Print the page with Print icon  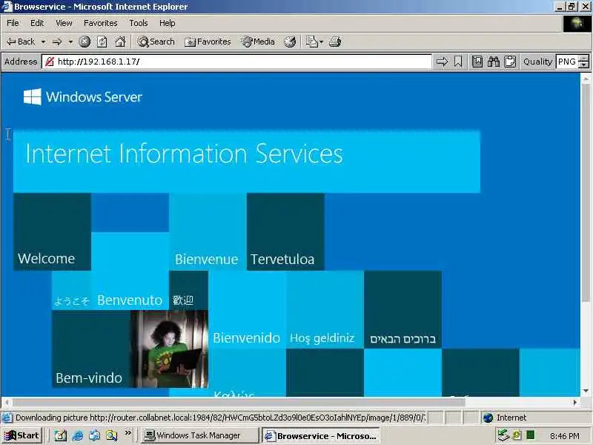[335, 42]
